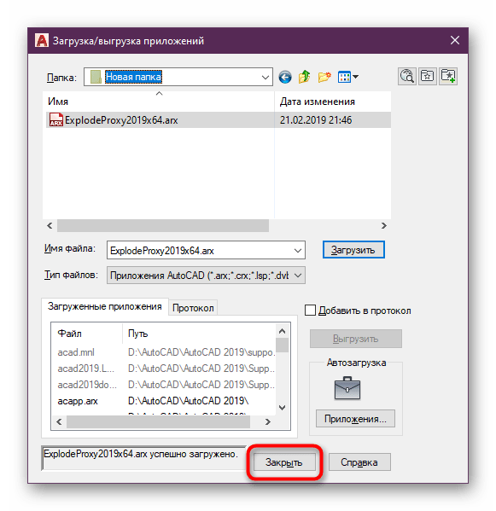Click the Startup Suite briefcase icon
This screenshot has width=496, height=511.
click(x=347, y=388)
